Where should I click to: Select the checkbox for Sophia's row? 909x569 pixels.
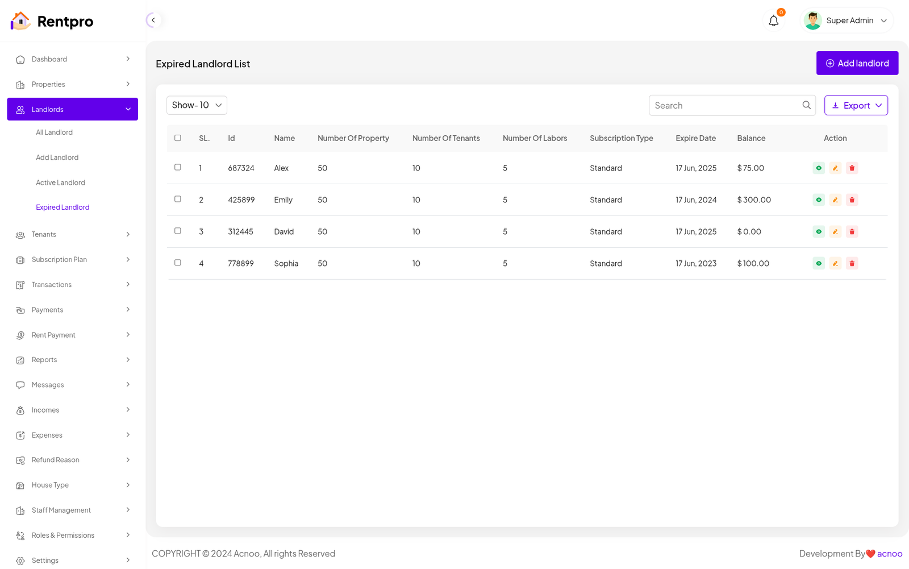178,263
